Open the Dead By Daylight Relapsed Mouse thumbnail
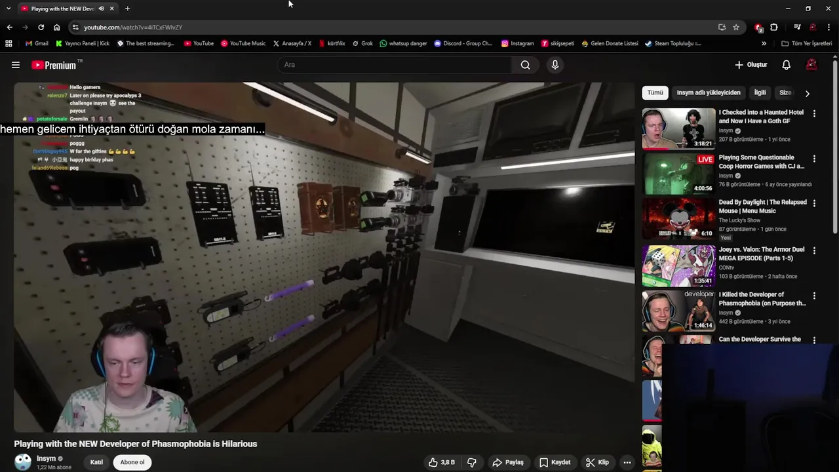 point(678,219)
